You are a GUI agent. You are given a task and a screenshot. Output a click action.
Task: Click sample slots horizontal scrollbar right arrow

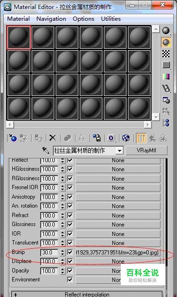[148, 125]
